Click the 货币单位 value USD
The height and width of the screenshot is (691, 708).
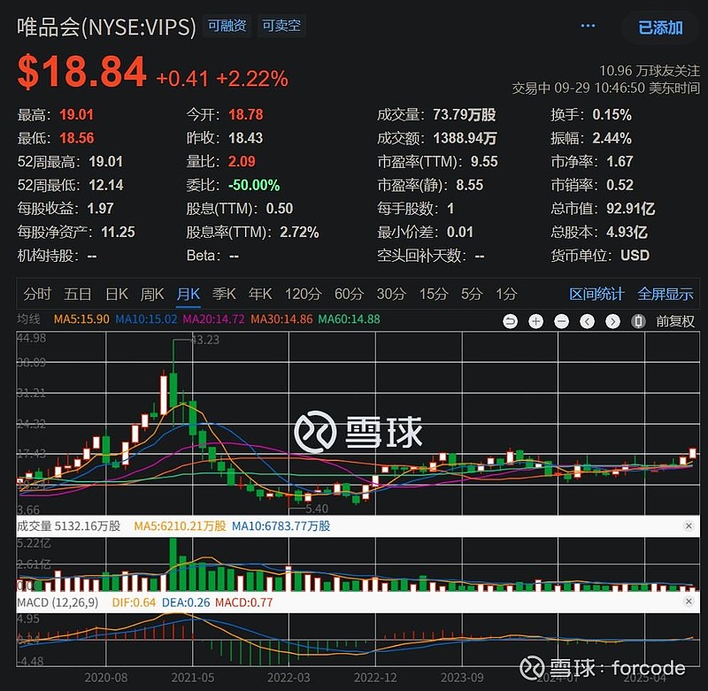(x=635, y=256)
